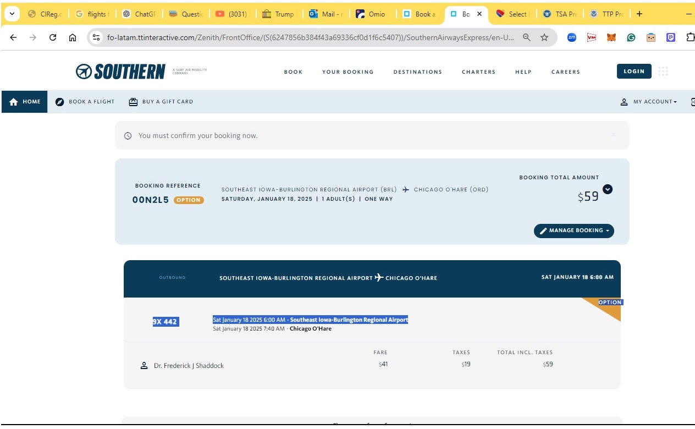Click the Home icon in the blue bar

pyautogui.click(x=14, y=102)
